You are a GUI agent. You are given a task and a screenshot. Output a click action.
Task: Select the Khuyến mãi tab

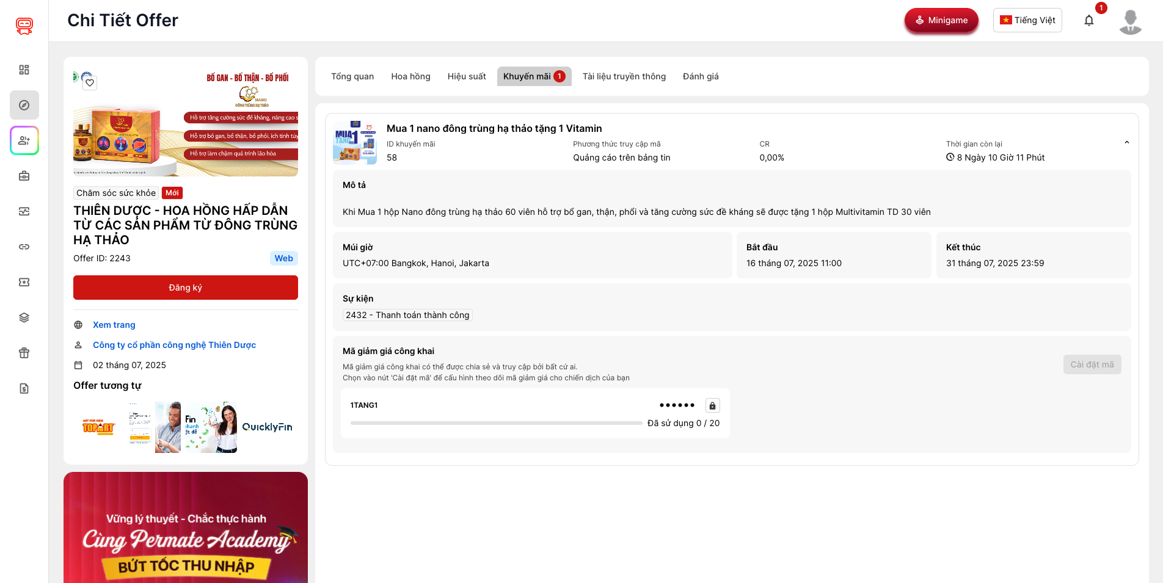point(534,76)
